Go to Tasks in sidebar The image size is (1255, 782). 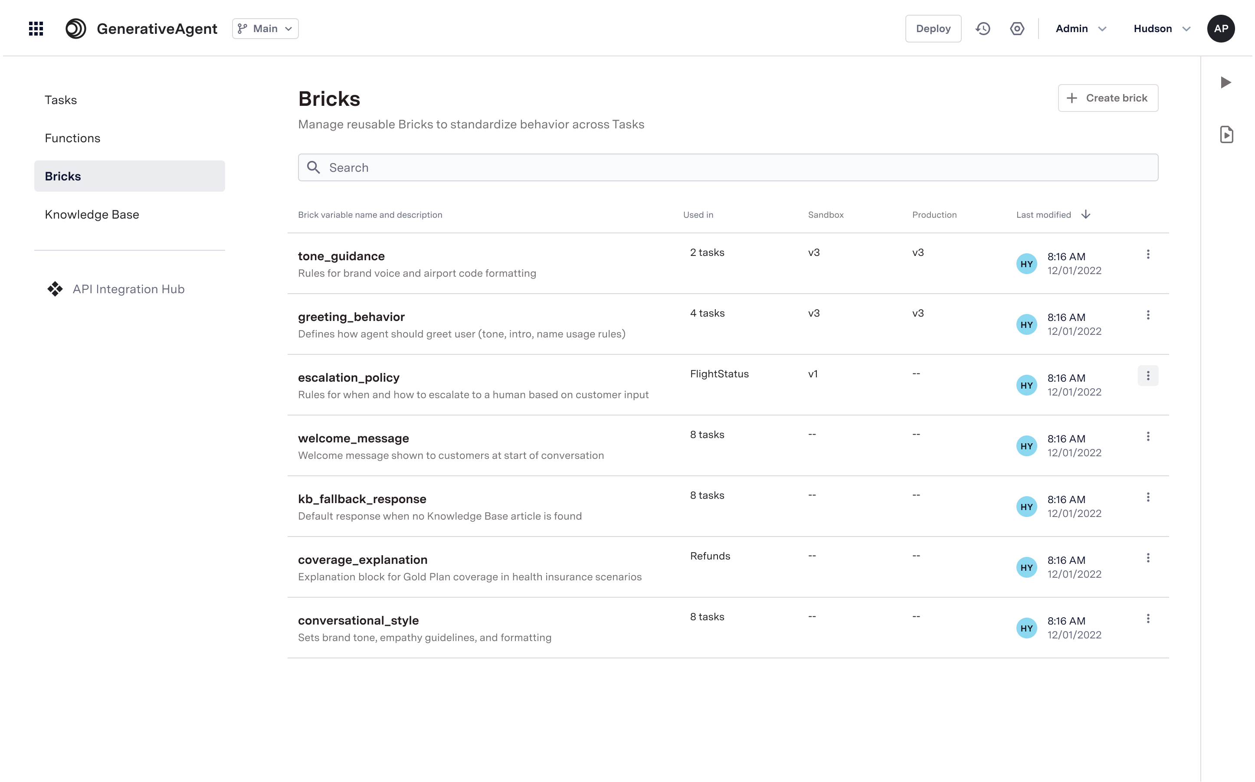(x=61, y=100)
